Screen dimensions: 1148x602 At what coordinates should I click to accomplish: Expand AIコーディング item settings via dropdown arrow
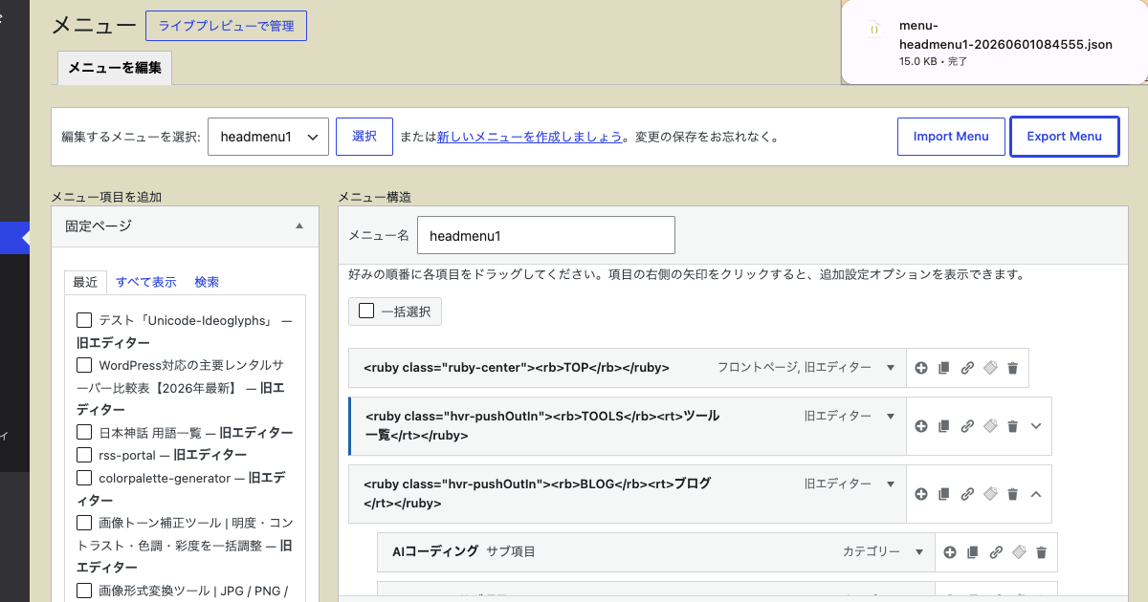click(x=919, y=552)
